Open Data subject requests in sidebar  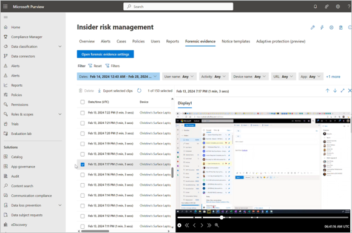tap(27, 215)
